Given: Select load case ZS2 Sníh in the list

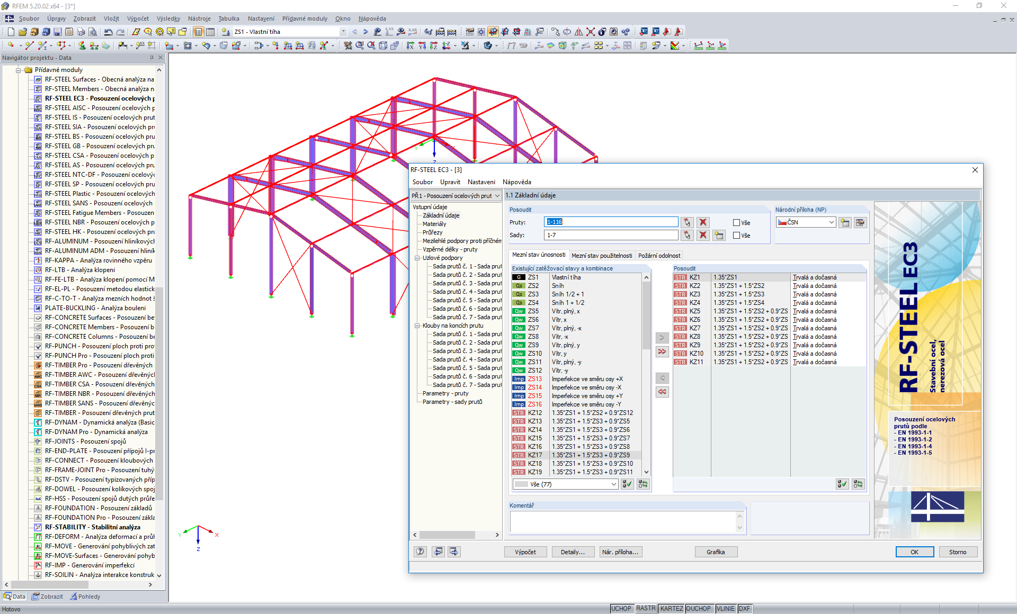Looking at the screenshot, I should [x=576, y=286].
